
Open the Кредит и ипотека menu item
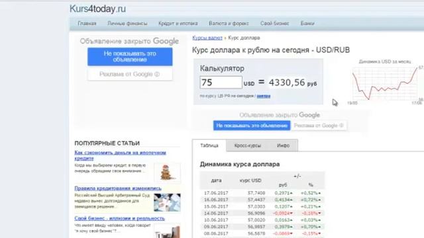tap(178, 24)
